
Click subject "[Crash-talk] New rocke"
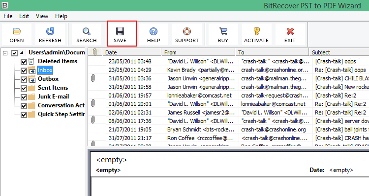click(x=341, y=87)
